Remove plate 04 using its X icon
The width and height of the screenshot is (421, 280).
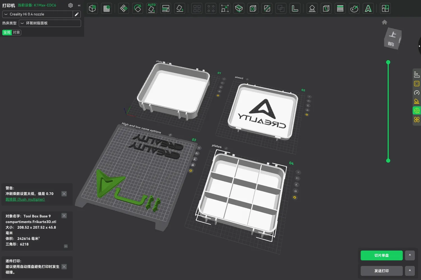[x=298, y=172]
